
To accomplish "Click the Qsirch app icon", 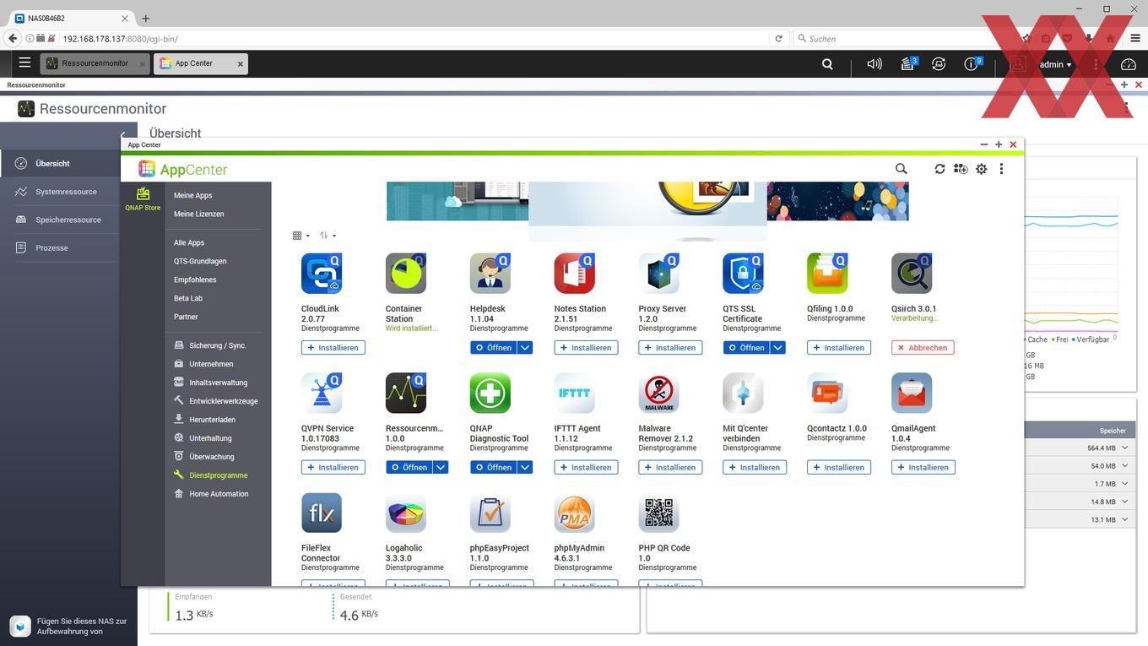I will 912,274.
